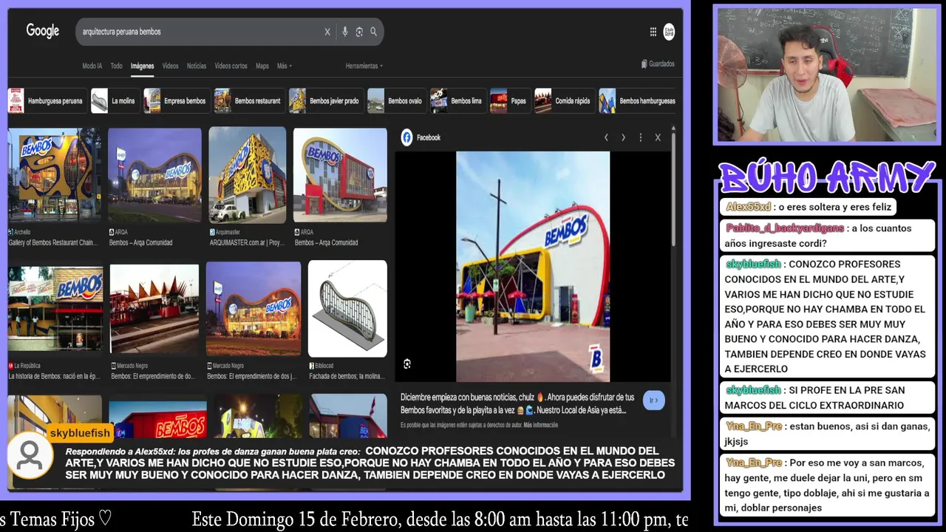Open Google Lens image search icon
Image resolution: width=946 pixels, height=532 pixels.
(359, 32)
